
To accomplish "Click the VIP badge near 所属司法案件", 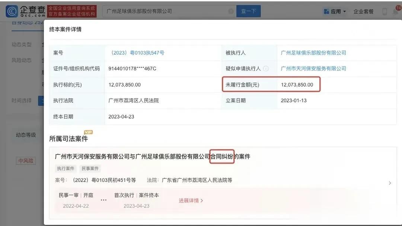I will click(89, 132).
